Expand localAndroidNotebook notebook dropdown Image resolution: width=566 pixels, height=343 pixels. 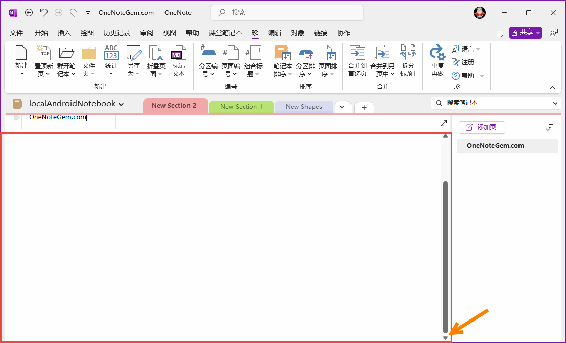coord(121,104)
